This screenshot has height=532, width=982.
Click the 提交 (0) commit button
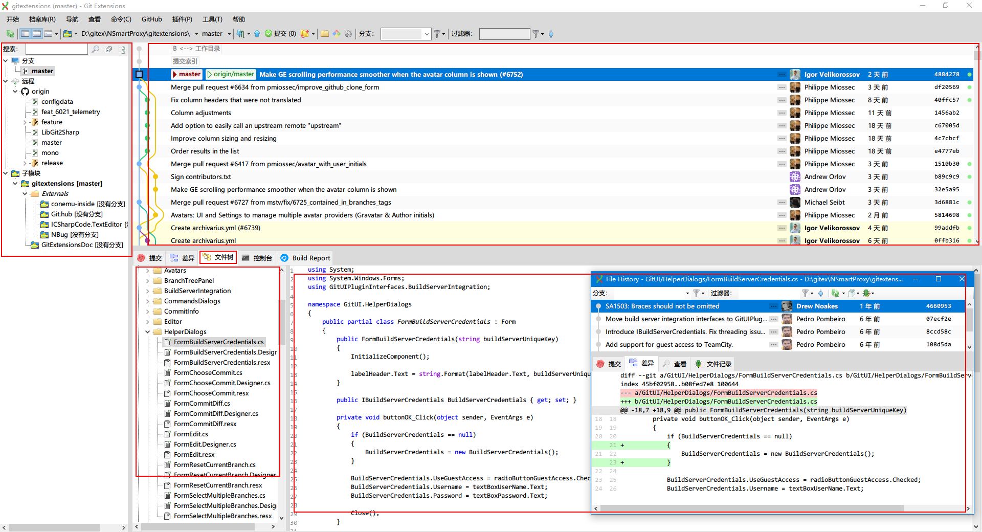[x=280, y=34]
